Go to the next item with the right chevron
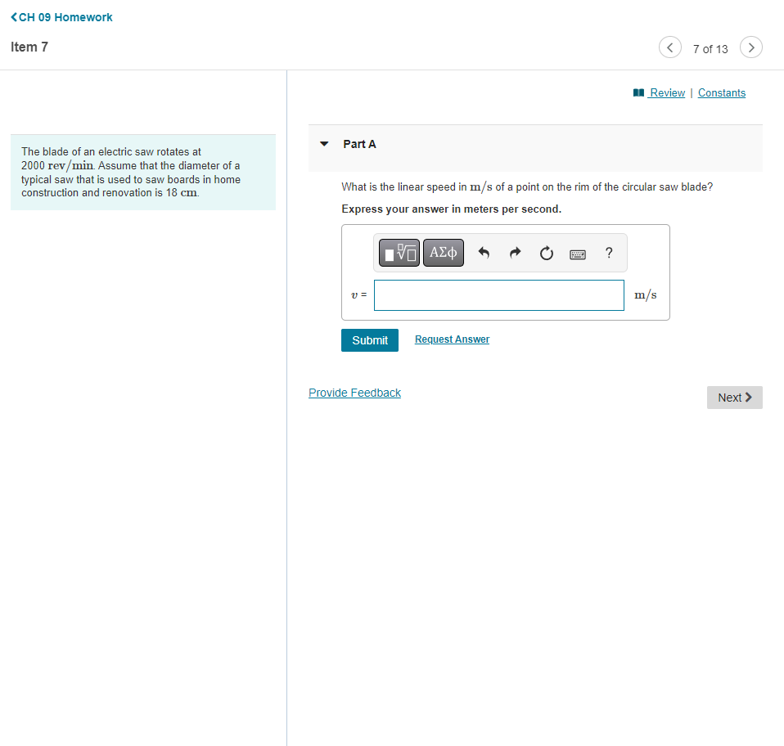The width and height of the screenshot is (784, 746). tap(750, 47)
